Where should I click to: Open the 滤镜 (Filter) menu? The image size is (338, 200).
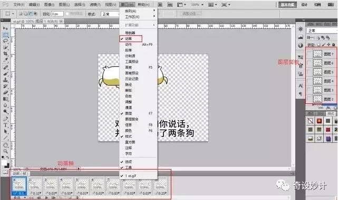click(95, 5)
